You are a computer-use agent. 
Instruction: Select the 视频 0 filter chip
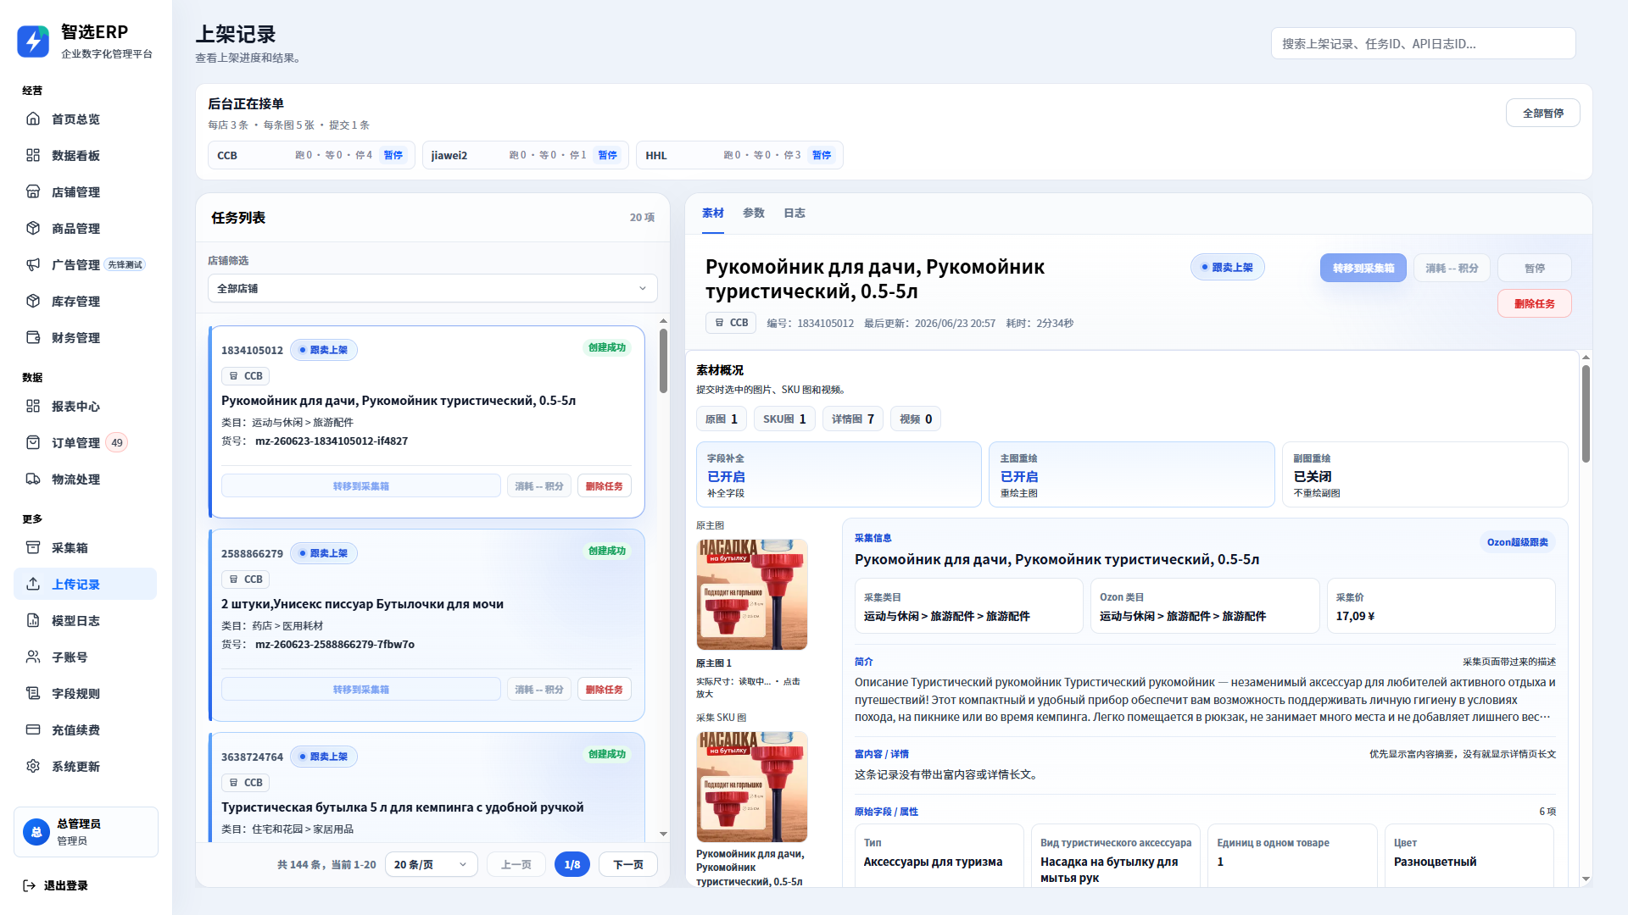click(916, 419)
